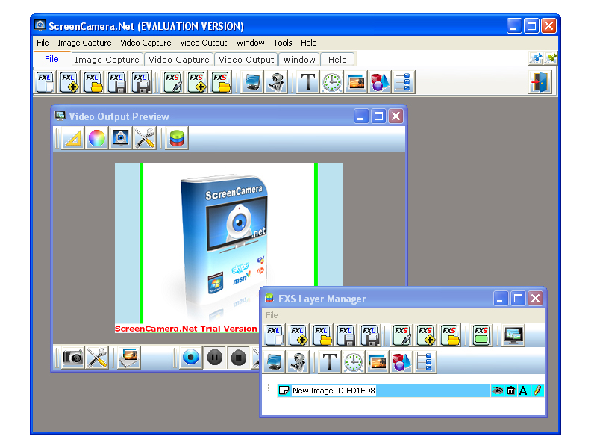
Task: Open the Tools menu
Action: tap(283, 43)
